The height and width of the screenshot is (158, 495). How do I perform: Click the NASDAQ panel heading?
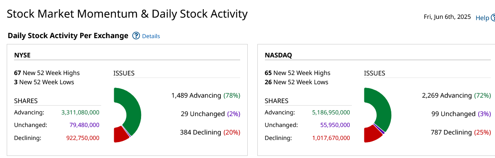[278, 55]
